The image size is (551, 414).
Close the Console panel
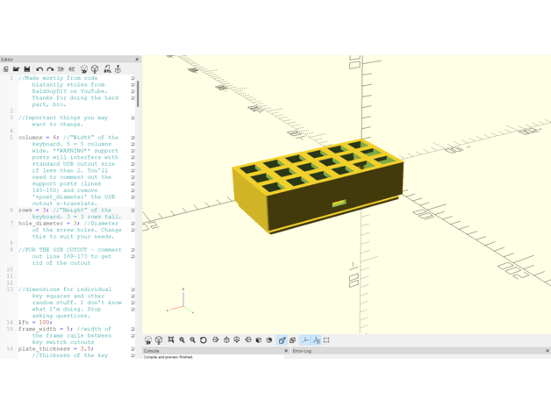point(286,351)
